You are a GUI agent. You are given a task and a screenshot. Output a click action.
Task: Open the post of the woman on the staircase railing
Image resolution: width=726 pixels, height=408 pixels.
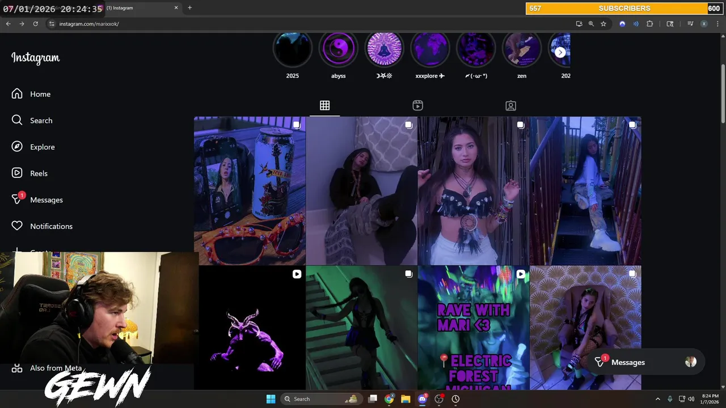[x=585, y=191]
